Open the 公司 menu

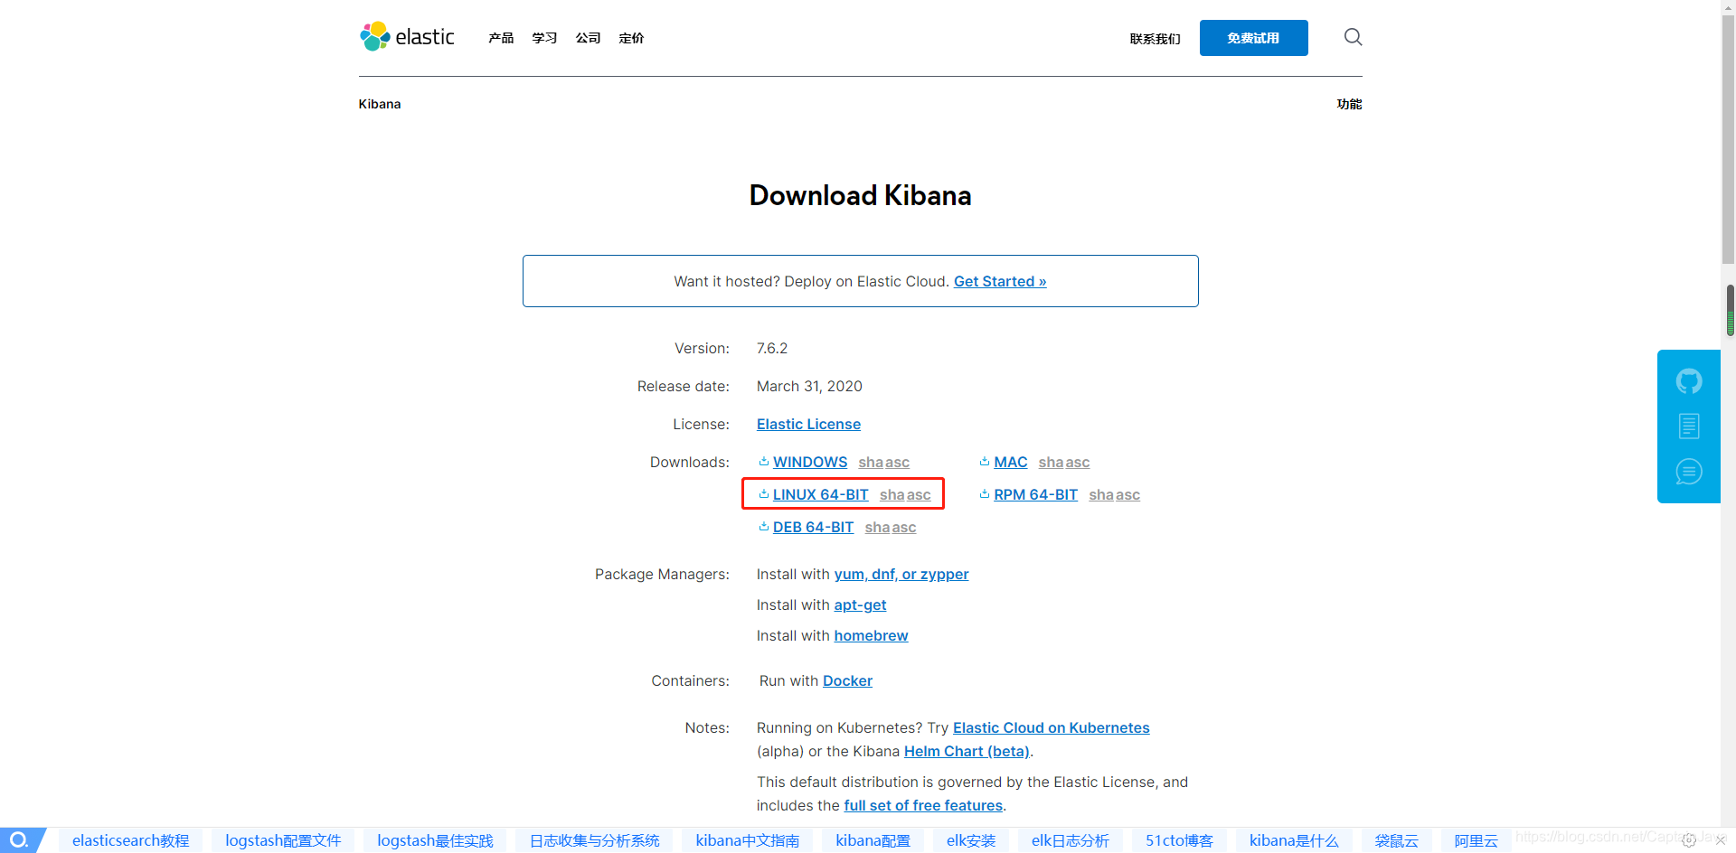pyautogui.click(x=588, y=38)
